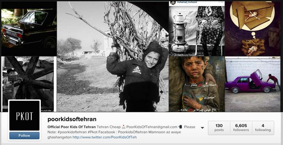
Task: Click the mohamad_mohsenii username text
Action: coord(186,3)
